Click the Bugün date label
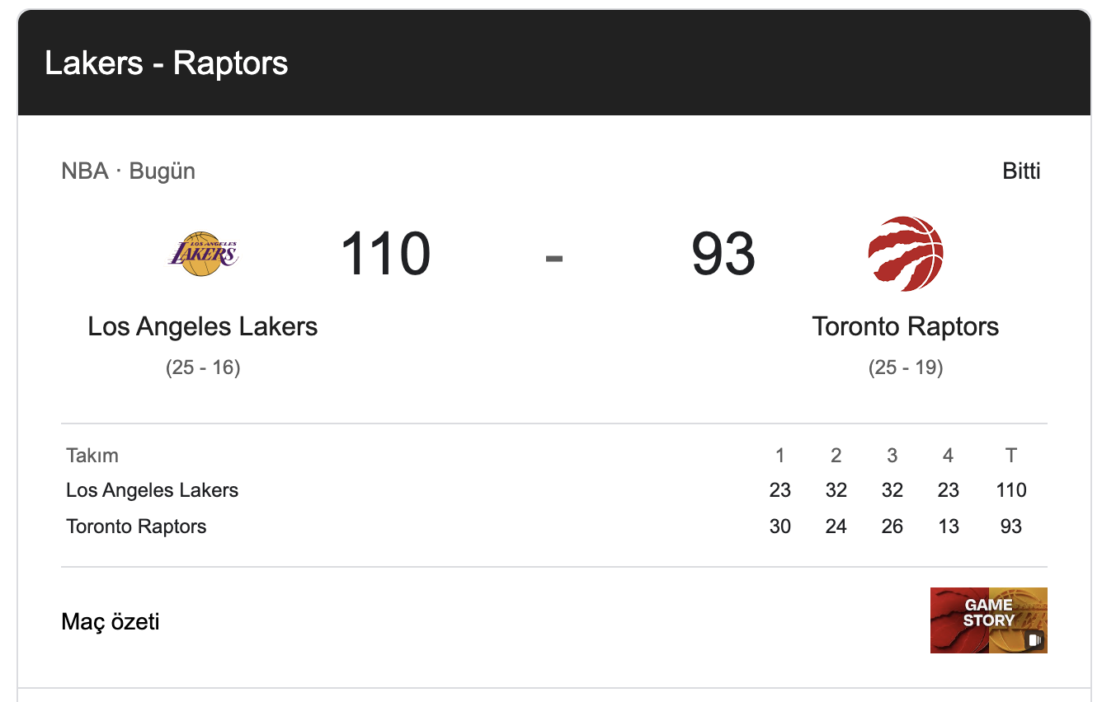1102x702 pixels. click(x=162, y=171)
